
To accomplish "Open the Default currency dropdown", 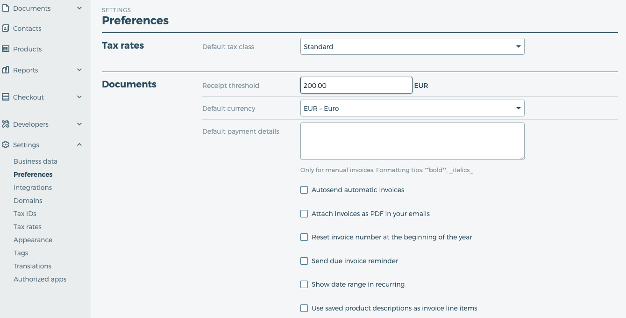I will point(412,108).
